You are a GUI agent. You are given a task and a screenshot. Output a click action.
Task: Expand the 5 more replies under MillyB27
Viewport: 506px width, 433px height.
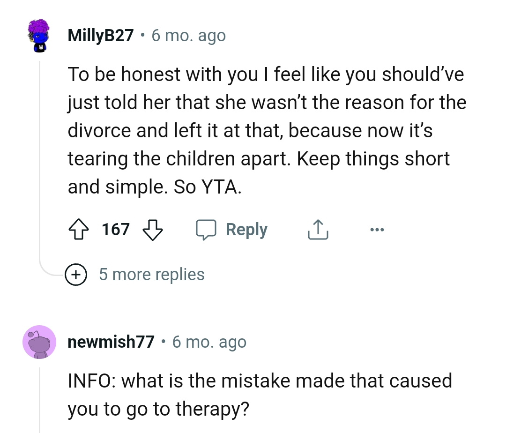click(x=151, y=274)
